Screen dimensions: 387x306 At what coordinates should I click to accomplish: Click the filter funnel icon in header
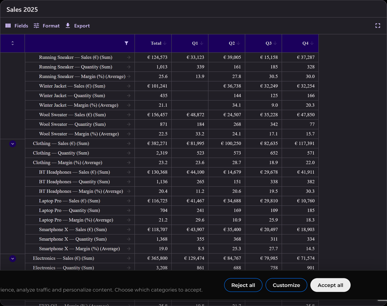pyautogui.click(x=126, y=43)
